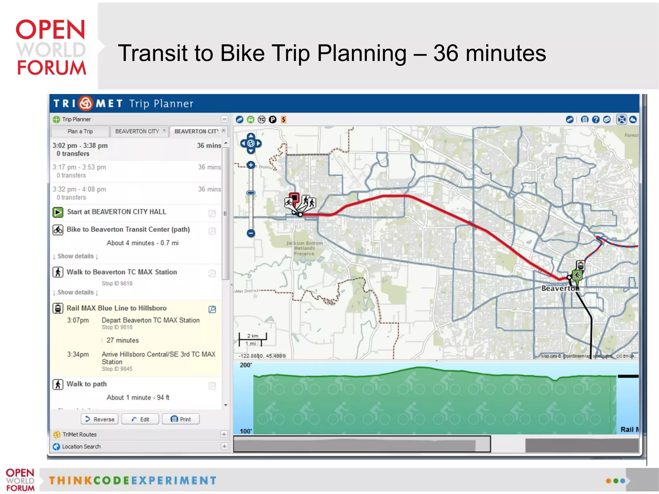Switch to the Plan a Trip tab
Viewport: 659px width, 494px height.
80,131
